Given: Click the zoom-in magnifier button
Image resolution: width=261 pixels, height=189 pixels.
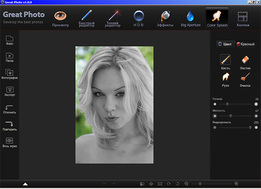Looking at the screenshot, I should [x=236, y=184].
